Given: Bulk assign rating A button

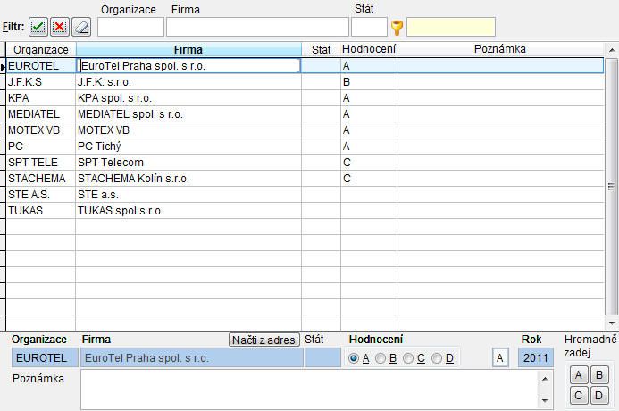Looking at the screenshot, I should click(579, 375).
